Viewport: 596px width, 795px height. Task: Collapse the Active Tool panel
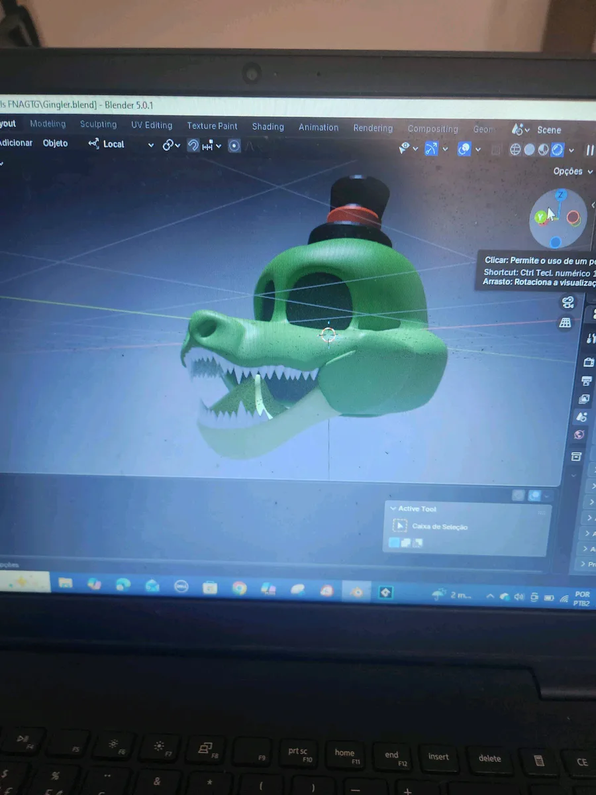coord(393,508)
